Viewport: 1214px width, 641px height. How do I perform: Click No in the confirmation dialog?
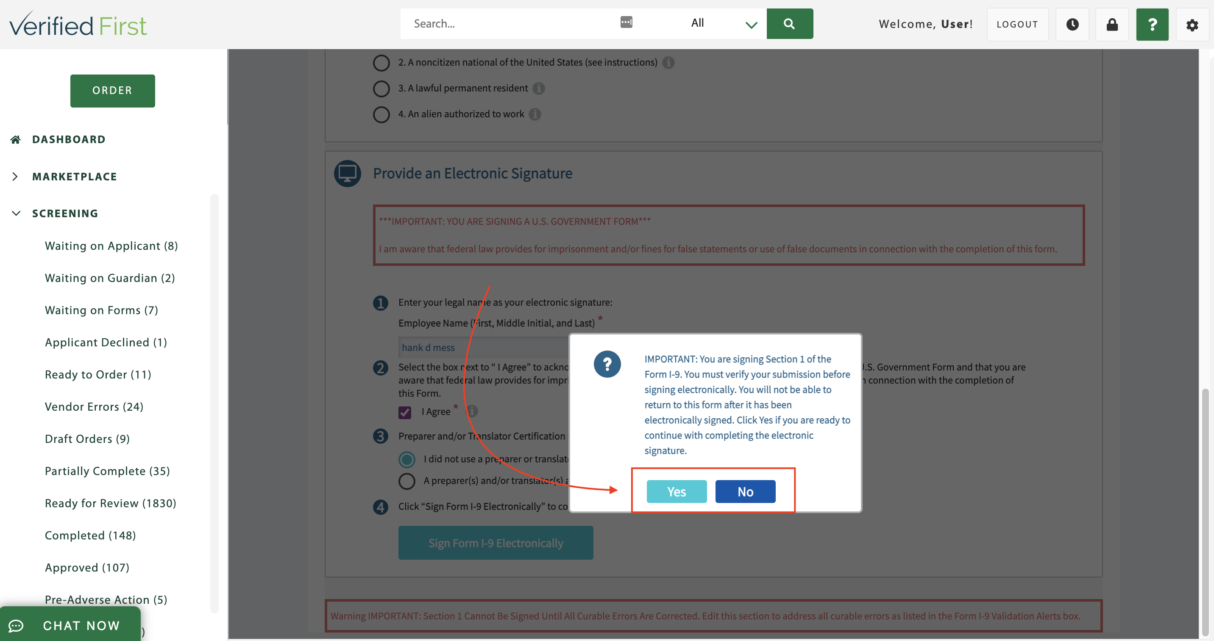(745, 492)
